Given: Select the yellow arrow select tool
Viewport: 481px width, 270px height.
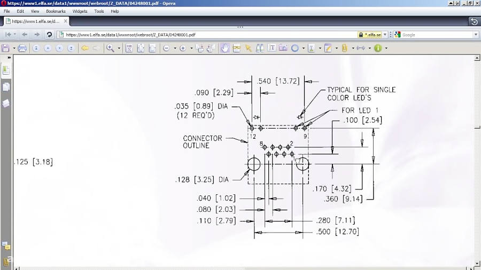Looking at the screenshot, I should [248, 48].
